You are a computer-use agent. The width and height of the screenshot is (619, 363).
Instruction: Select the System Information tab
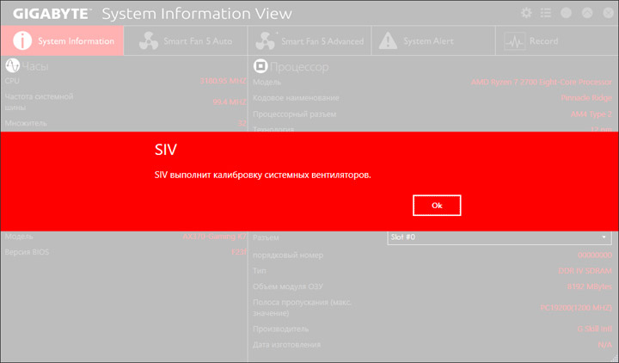[x=62, y=40]
